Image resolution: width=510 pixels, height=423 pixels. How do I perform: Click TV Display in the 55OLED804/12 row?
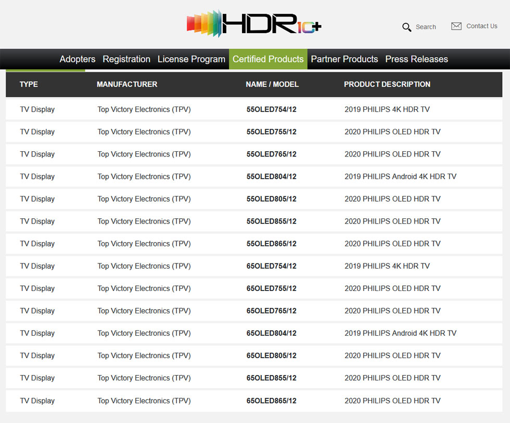click(x=37, y=177)
